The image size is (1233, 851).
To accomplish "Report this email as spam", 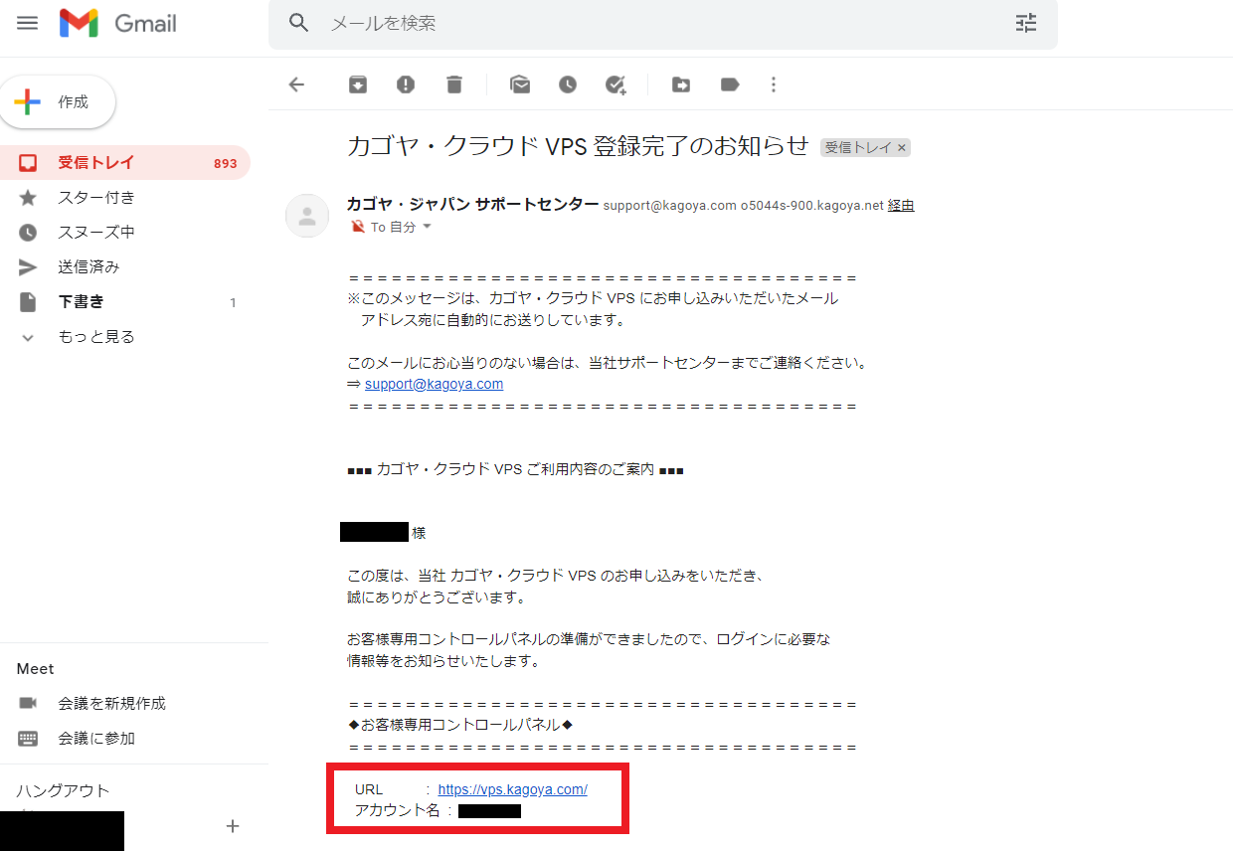I will point(406,85).
